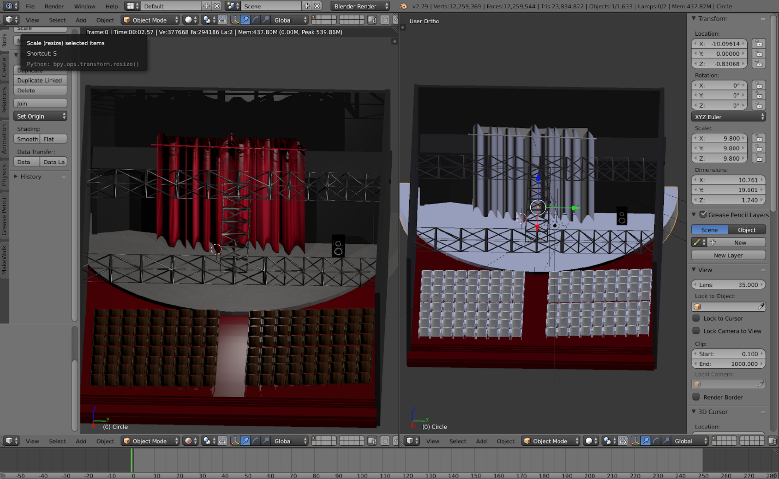Enable rotate manipulator in right viewport header

pos(656,441)
